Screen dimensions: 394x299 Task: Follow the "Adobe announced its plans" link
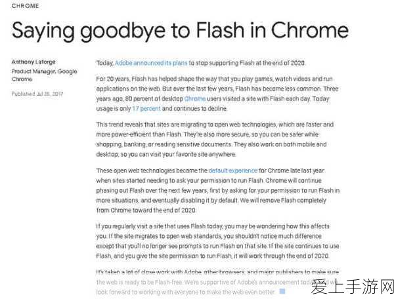[151, 63]
